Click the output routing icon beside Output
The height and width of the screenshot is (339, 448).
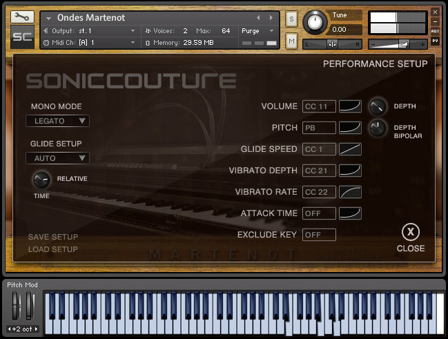coord(46,30)
